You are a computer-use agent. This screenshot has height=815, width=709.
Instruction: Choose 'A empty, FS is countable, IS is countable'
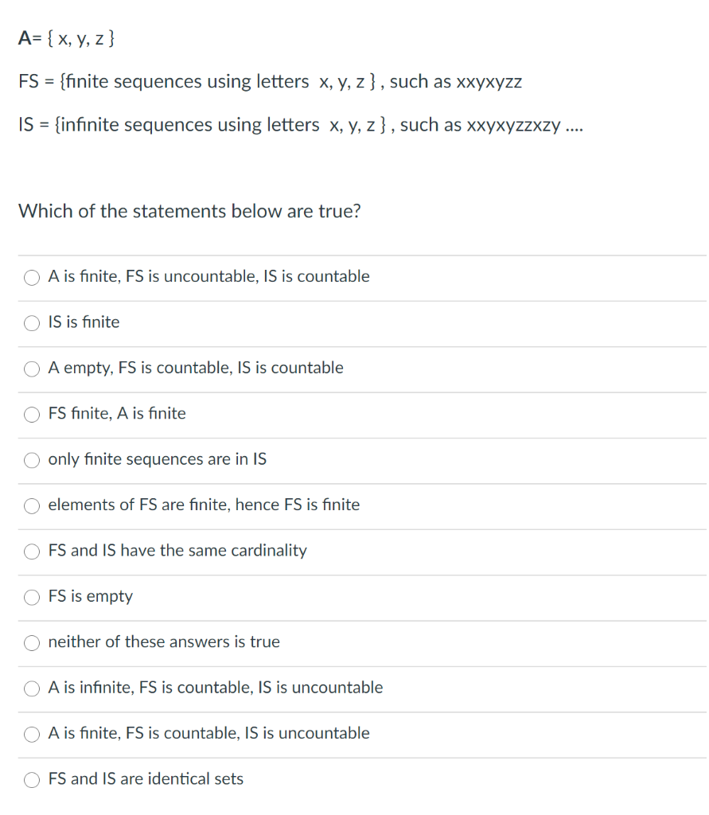(x=31, y=369)
